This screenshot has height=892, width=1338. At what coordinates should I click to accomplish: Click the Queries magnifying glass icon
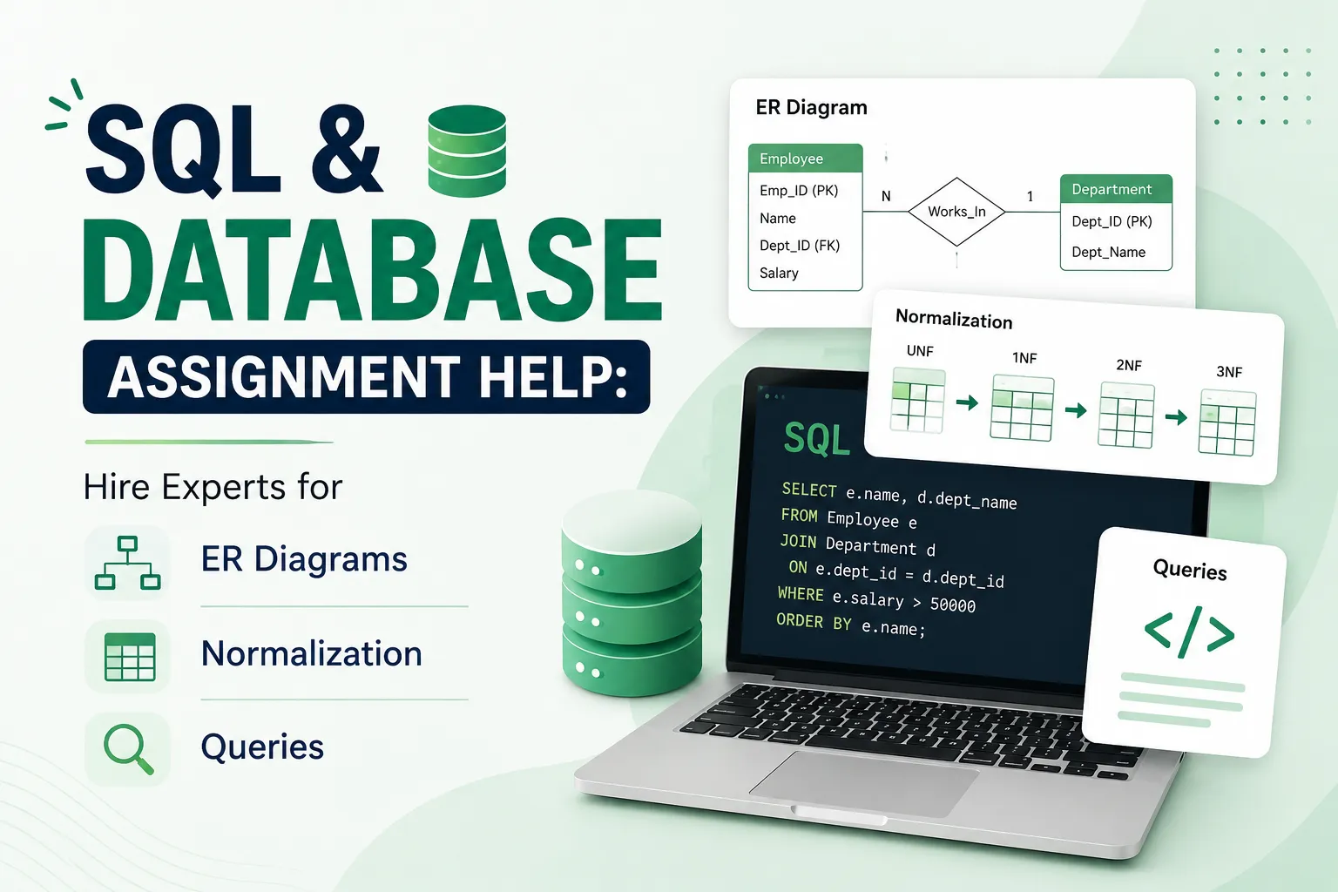tap(128, 749)
